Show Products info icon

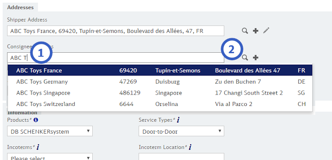[36, 120]
